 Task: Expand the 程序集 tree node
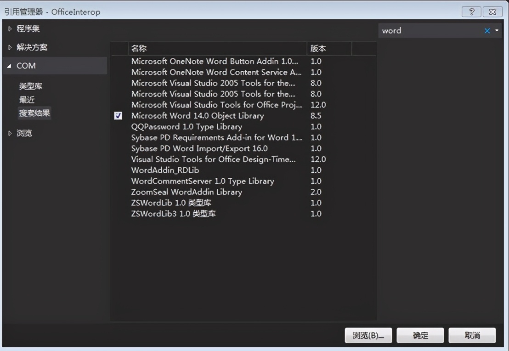click(11, 29)
